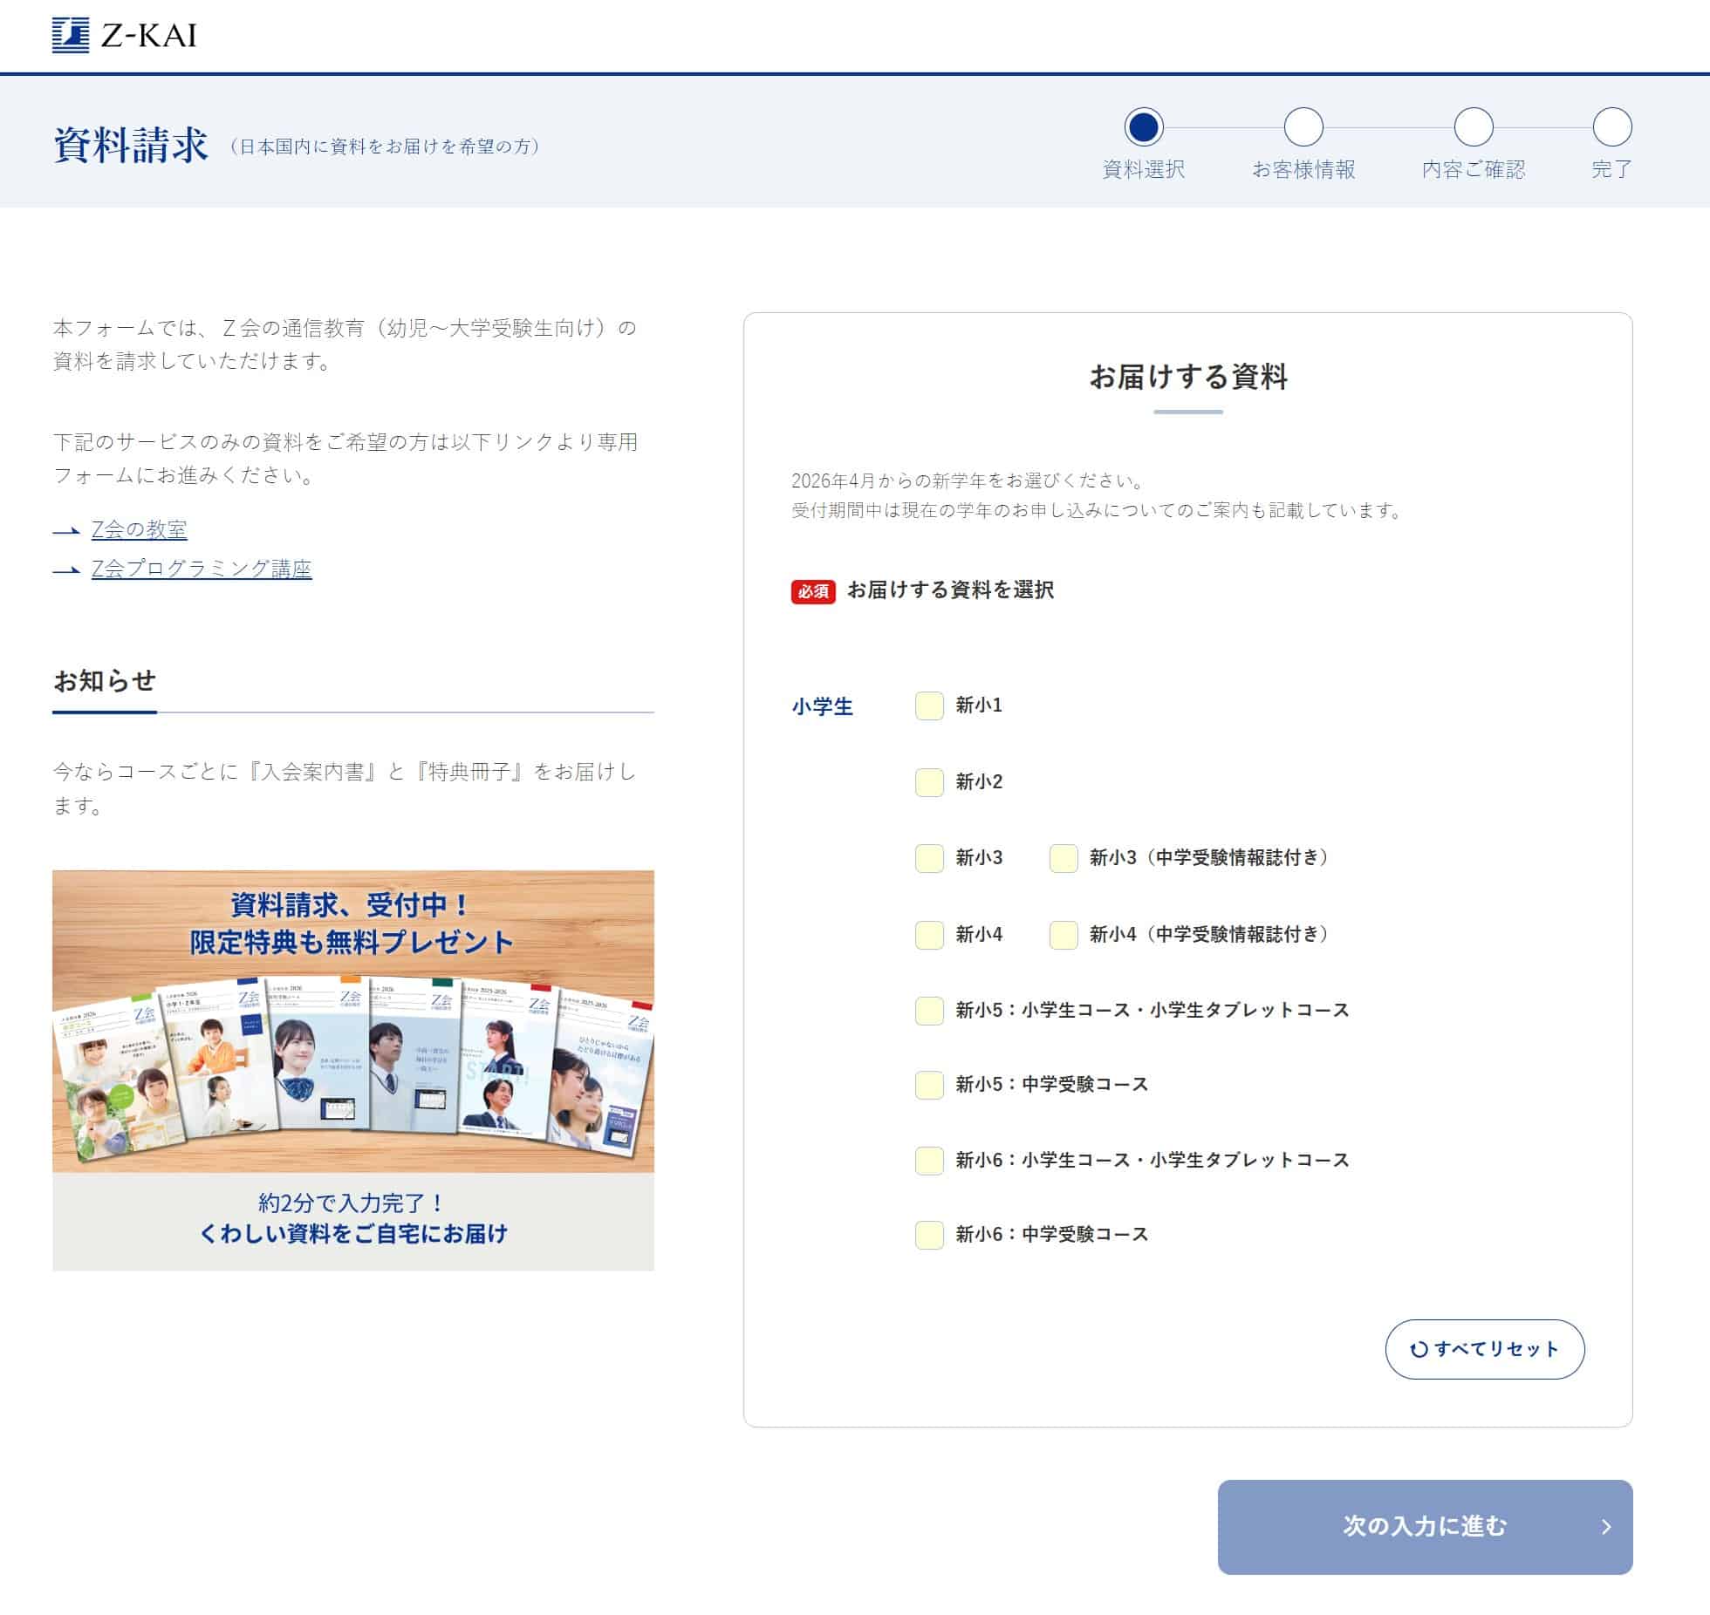Tick the 新小6：中学受験コース checkbox
The image size is (1710, 1615).
pos(929,1235)
